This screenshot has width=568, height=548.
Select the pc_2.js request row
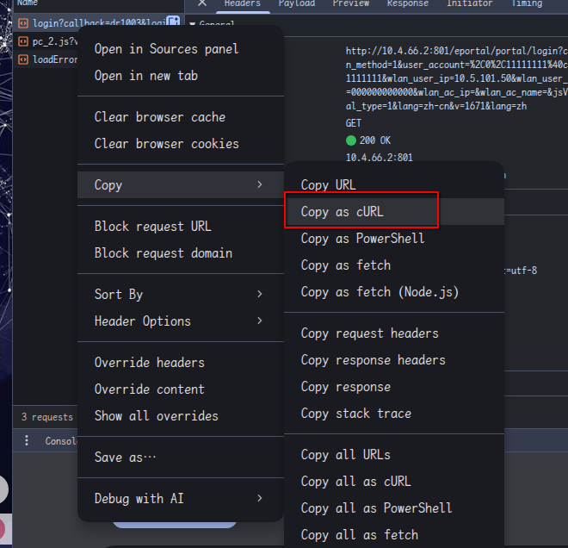46,41
